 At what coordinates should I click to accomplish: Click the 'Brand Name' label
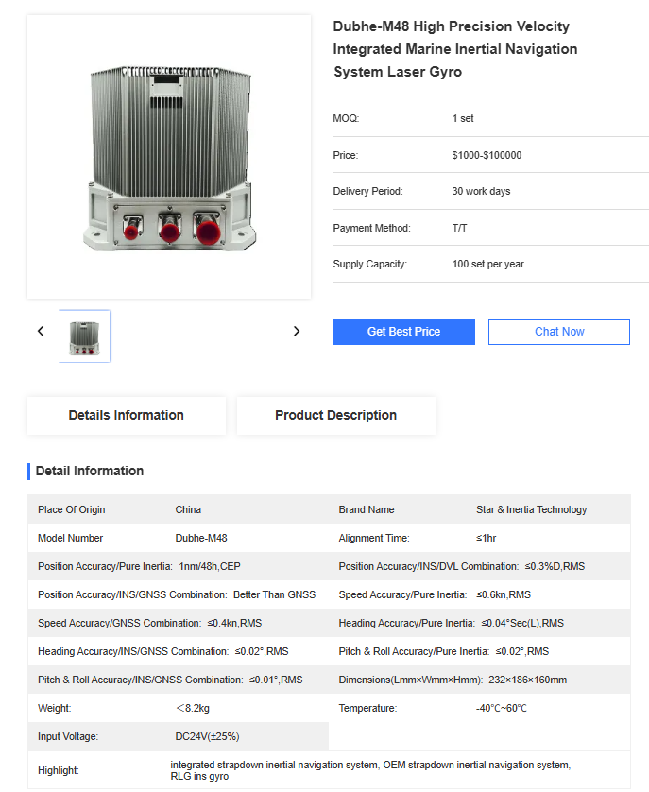click(367, 509)
